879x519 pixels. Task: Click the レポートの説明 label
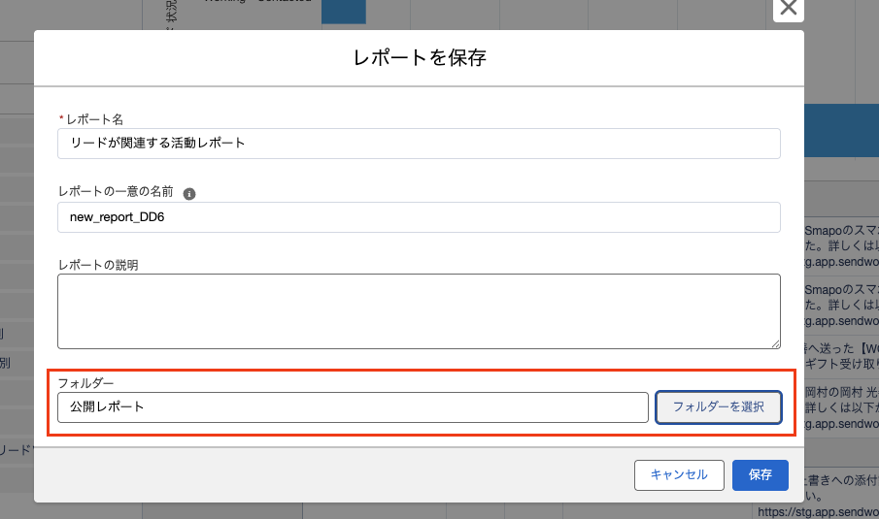click(98, 265)
